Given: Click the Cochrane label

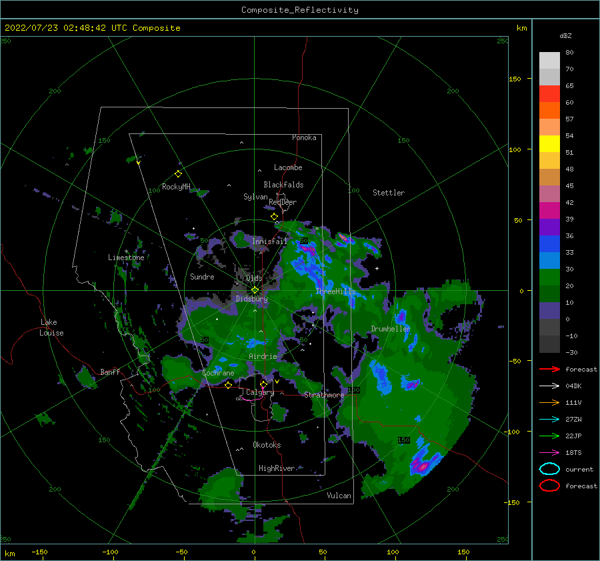Looking at the screenshot, I should 218,373.
